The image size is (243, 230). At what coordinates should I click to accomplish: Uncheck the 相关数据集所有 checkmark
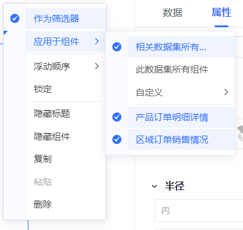[x=117, y=47]
